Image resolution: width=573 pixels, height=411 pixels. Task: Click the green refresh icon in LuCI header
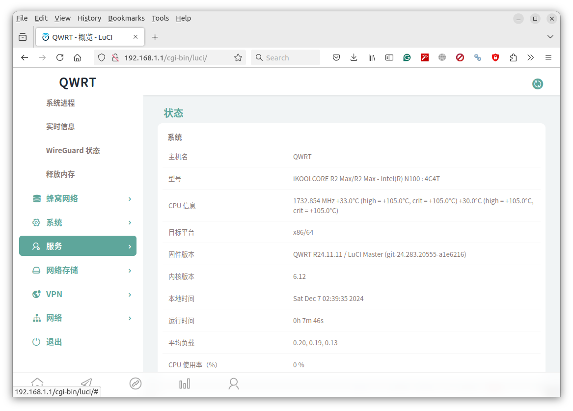tap(537, 83)
